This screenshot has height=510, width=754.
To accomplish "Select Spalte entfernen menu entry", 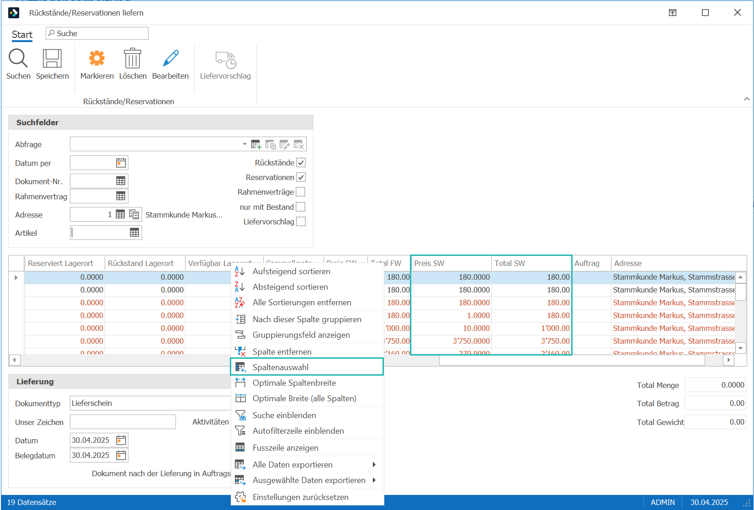I will [x=307, y=352].
